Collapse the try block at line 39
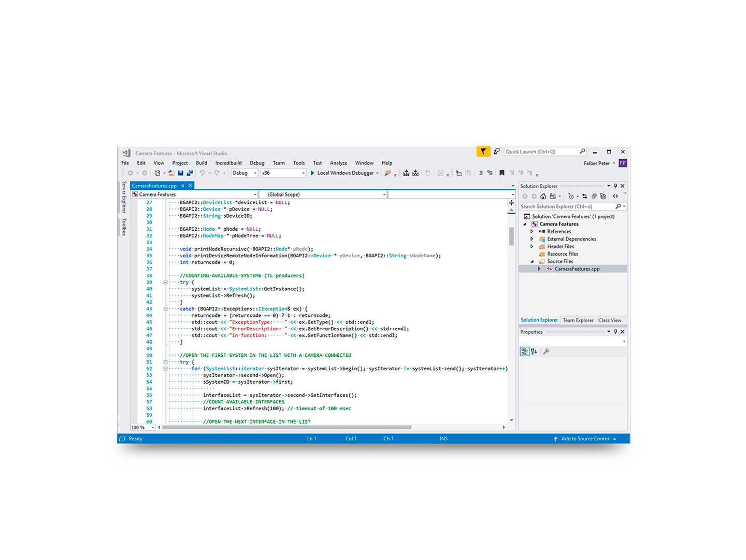746x560 pixels. [x=165, y=283]
